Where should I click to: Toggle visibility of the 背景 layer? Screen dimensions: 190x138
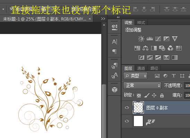(x=127, y=121)
